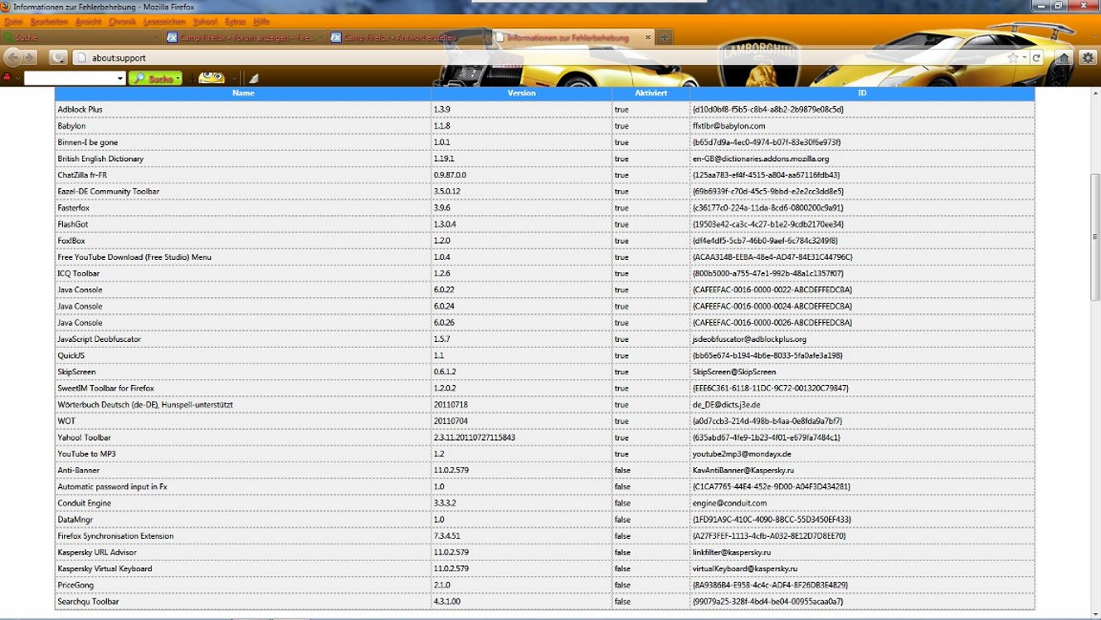Screen dimensions: 1101x620
Task: Open the gear settings button
Action: pyautogui.click(x=1089, y=57)
